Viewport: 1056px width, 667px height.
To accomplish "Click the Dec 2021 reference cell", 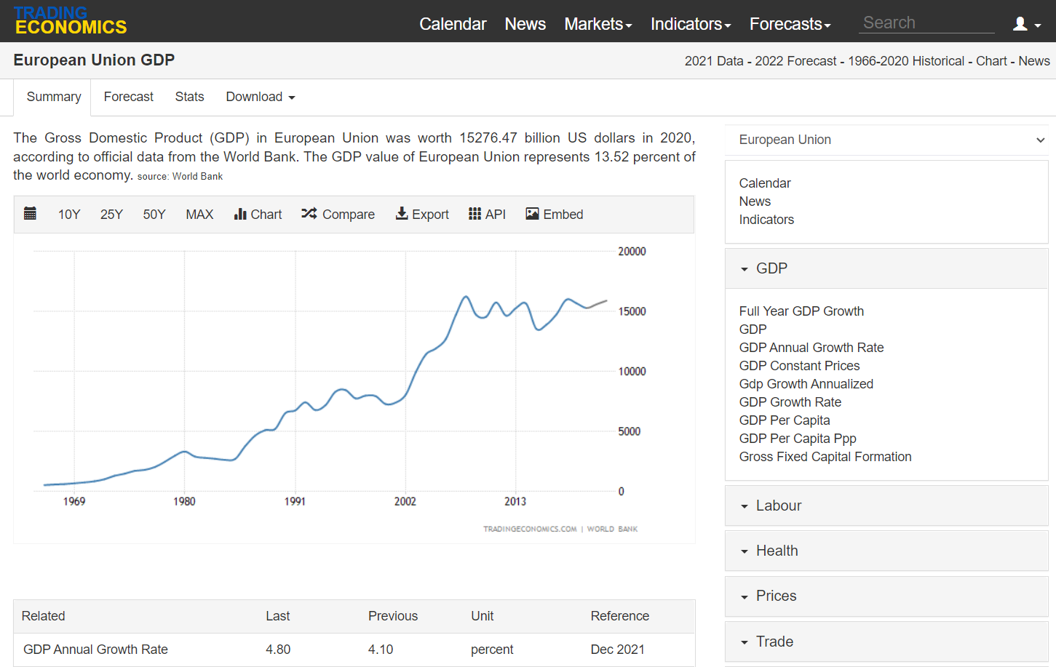I will coord(617,650).
